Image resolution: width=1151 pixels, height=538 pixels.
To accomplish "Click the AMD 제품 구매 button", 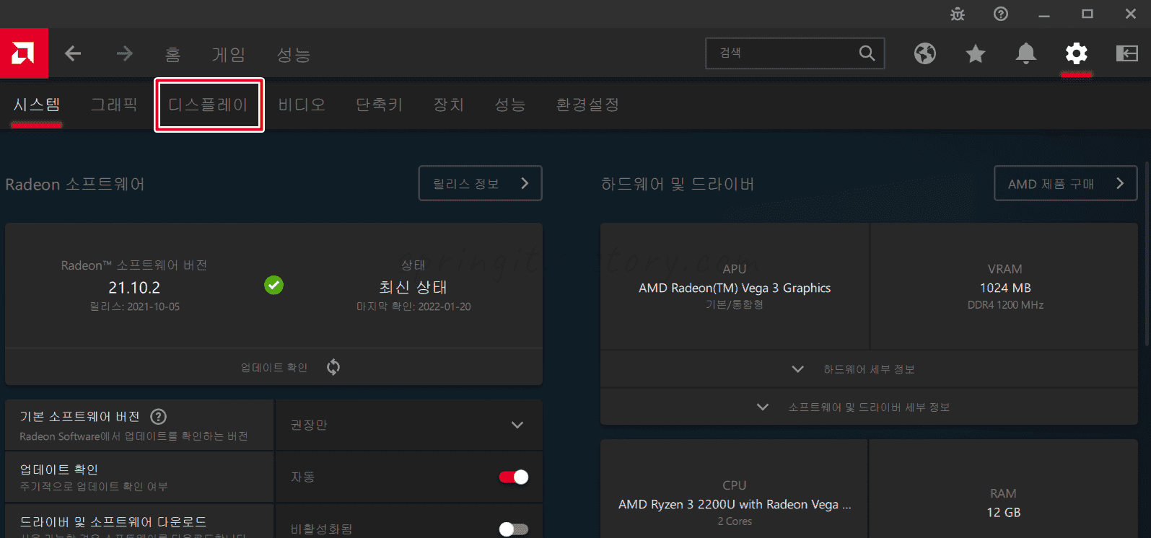I will click(1066, 184).
